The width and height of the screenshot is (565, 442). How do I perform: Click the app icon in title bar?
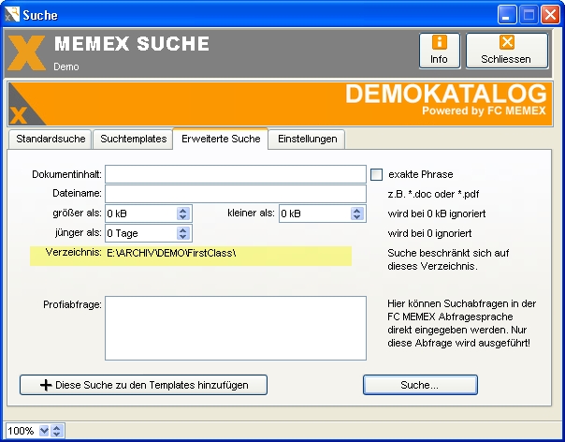[x=11, y=15]
